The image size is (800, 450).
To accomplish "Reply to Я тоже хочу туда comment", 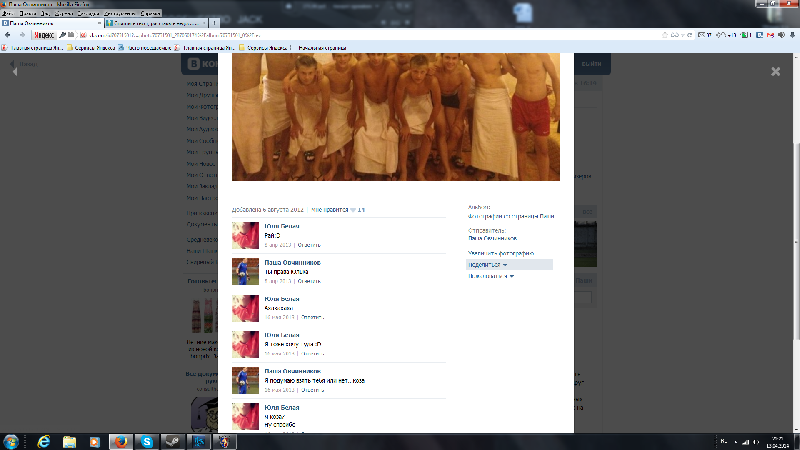I will click(x=312, y=354).
